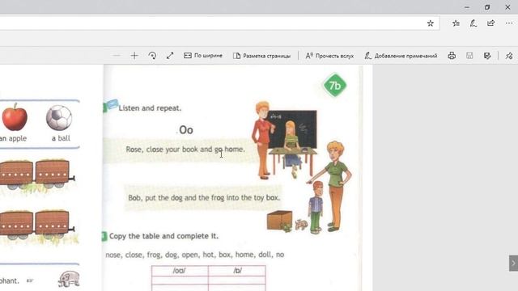Close the browser window

(507, 7)
